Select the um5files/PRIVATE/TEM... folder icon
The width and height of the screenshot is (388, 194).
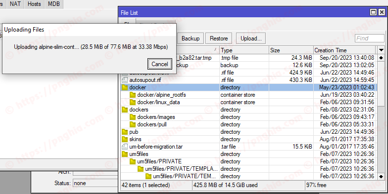point(148,176)
